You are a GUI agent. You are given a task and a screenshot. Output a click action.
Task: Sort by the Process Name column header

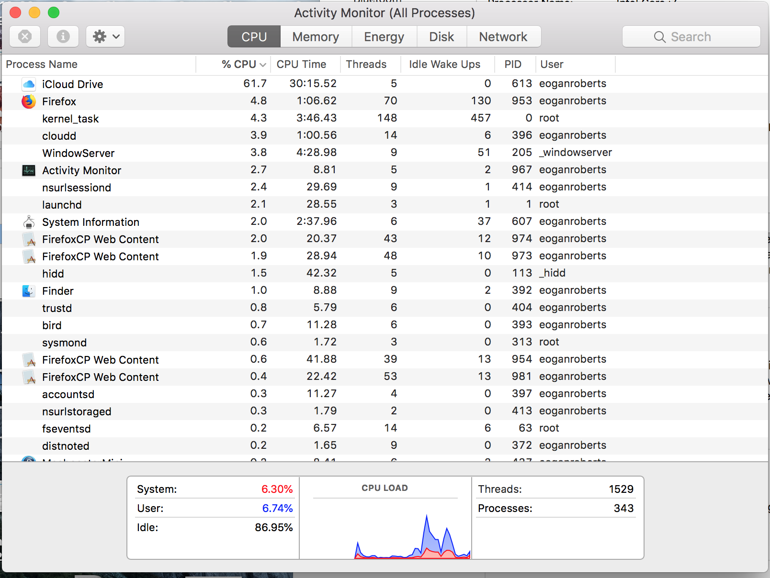click(x=99, y=64)
